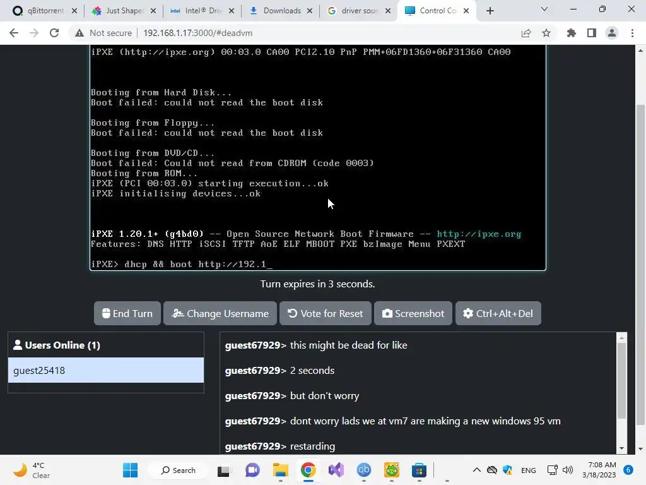Close the driver sound tab
The image size is (646, 485).
388,11
